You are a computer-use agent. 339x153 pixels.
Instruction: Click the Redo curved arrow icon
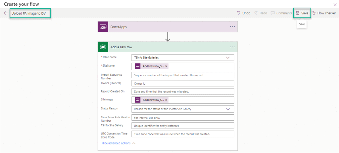pos(256,13)
